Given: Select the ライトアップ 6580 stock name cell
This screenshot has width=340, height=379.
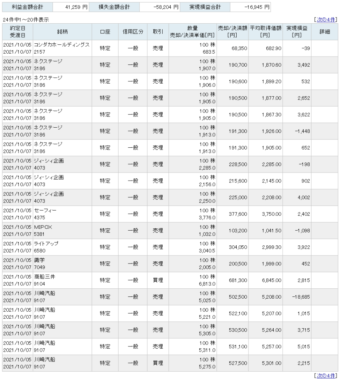Looking at the screenshot, I should (62, 247).
